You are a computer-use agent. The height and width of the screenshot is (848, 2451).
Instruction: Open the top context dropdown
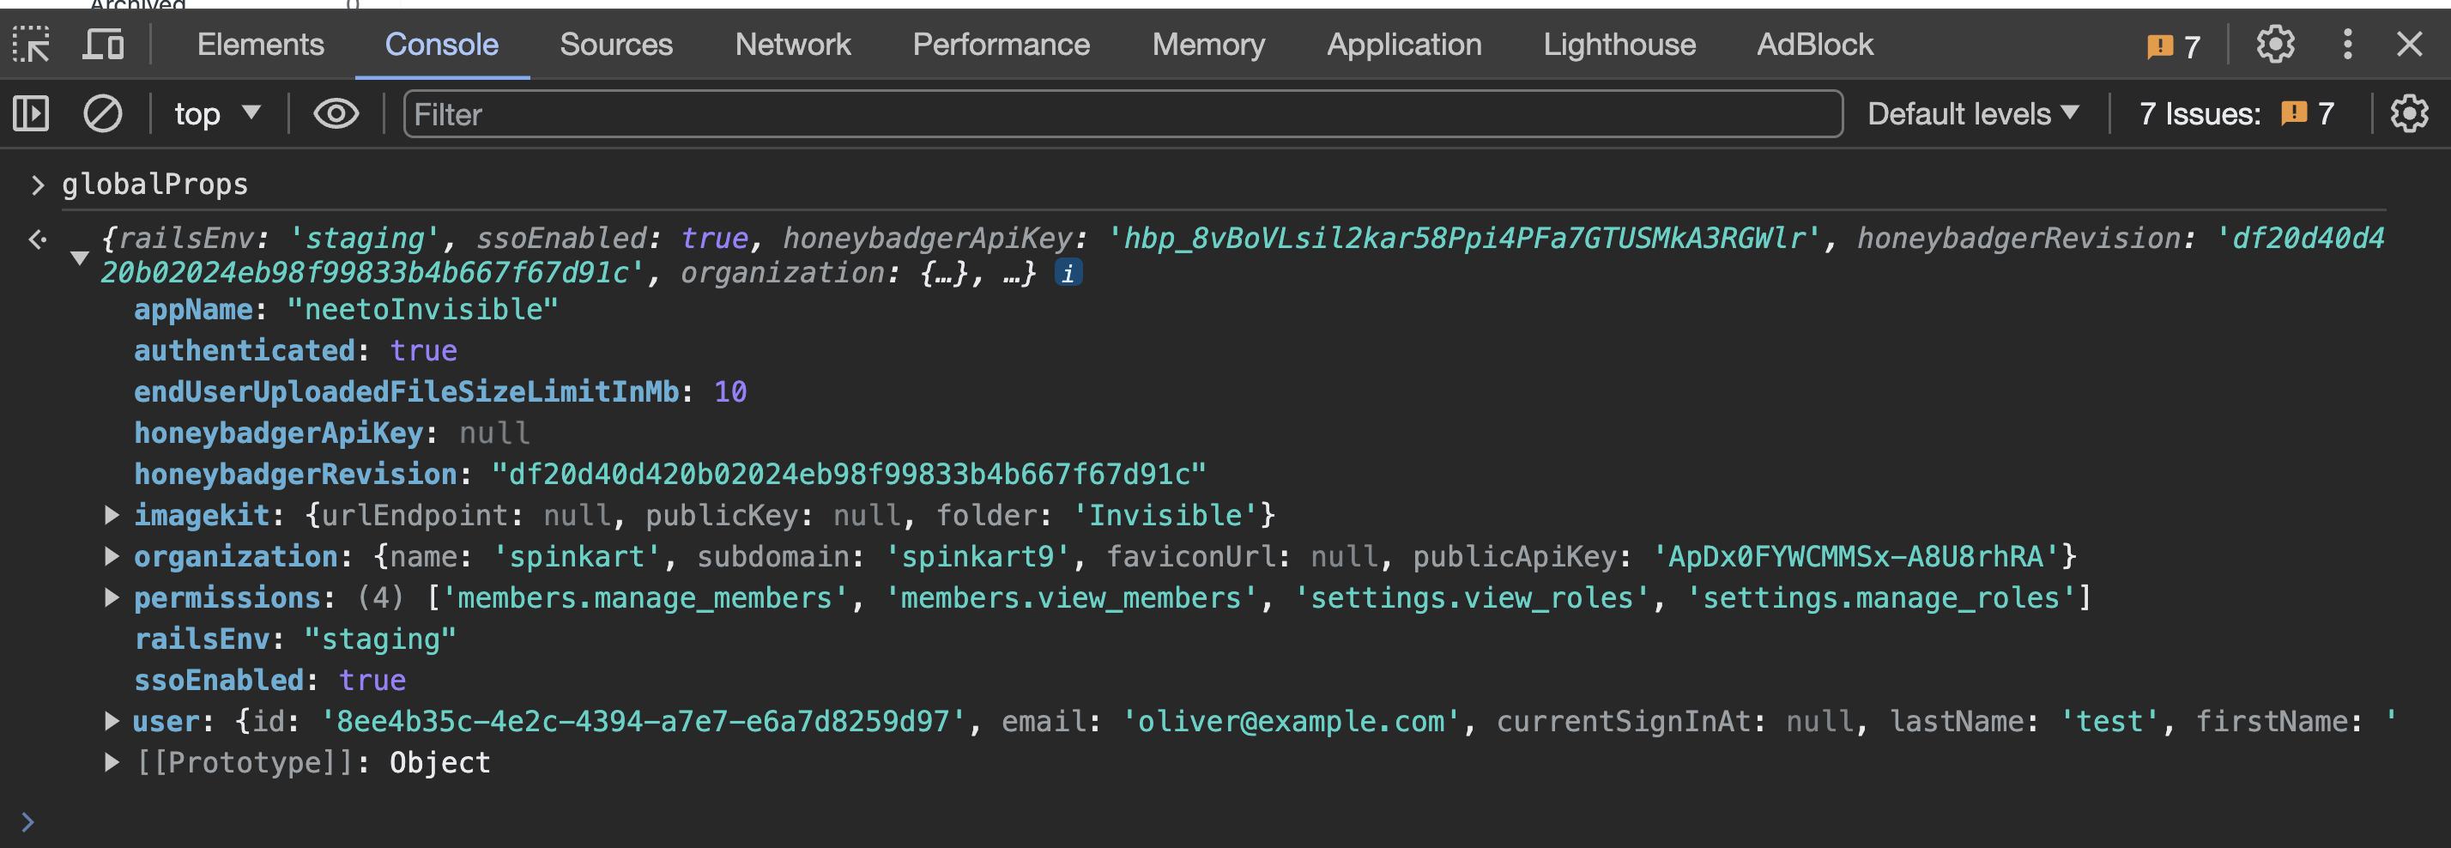point(216,114)
